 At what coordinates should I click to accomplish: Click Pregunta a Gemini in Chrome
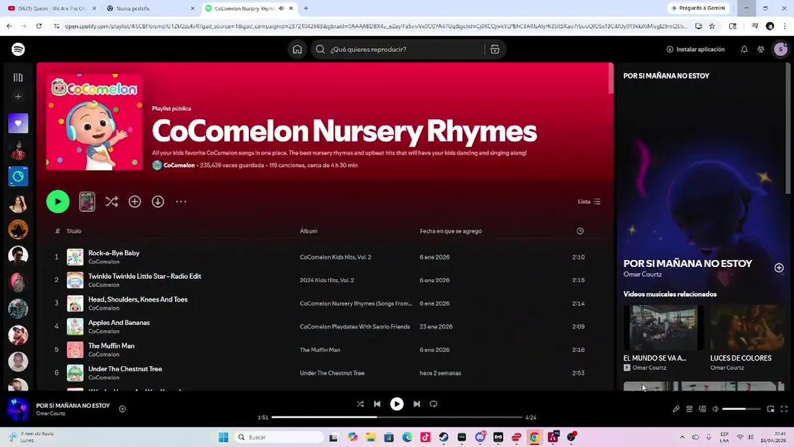click(698, 8)
